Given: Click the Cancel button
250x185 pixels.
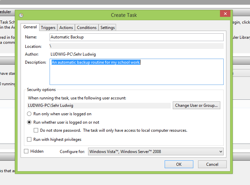Looking at the screenshot, I should tap(212, 164).
